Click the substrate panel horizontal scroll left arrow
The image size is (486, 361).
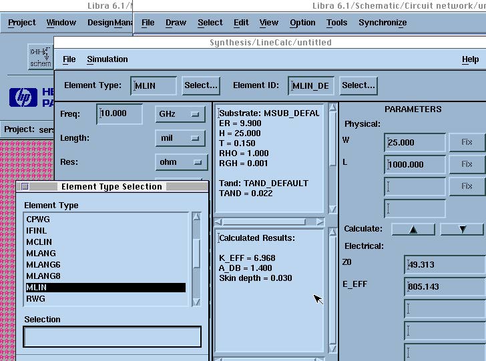pos(218,222)
